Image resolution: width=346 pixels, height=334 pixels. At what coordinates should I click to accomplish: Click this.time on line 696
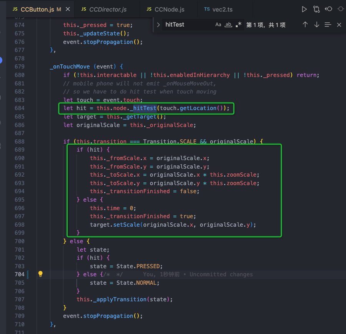pyautogui.click(x=105, y=208)
